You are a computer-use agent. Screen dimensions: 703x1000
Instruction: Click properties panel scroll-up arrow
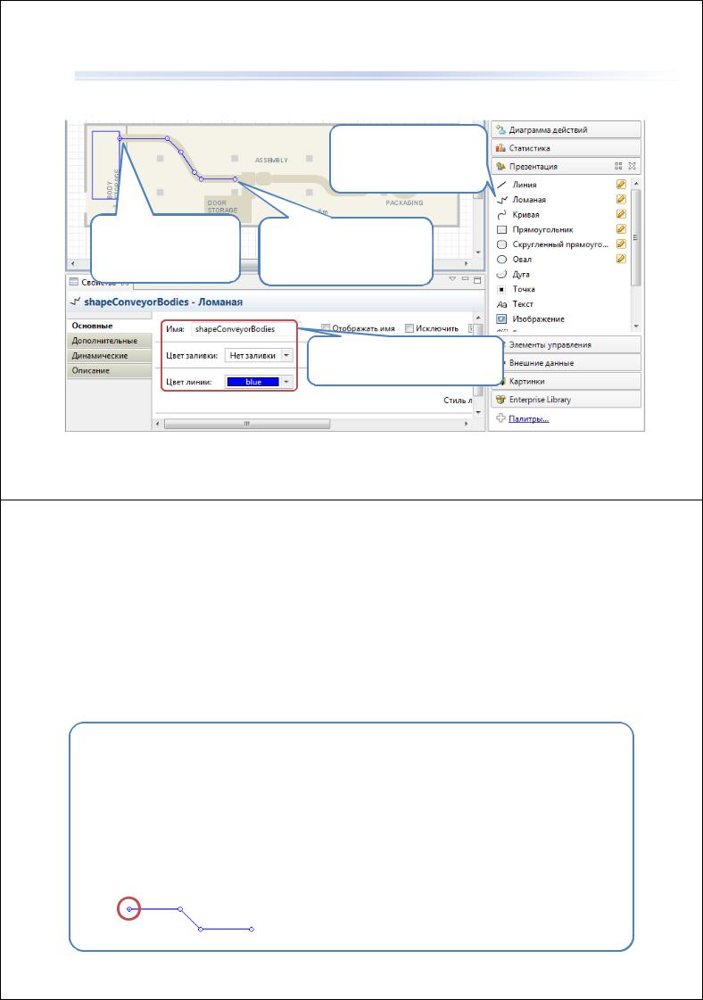(x=478, y=318)
